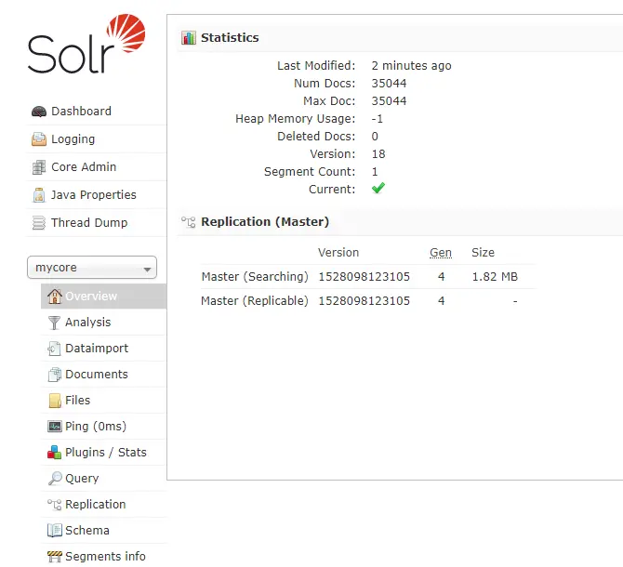Open the Files page link
The height and width of the screenshot is (567, 623).
click(x=77, y=401)
